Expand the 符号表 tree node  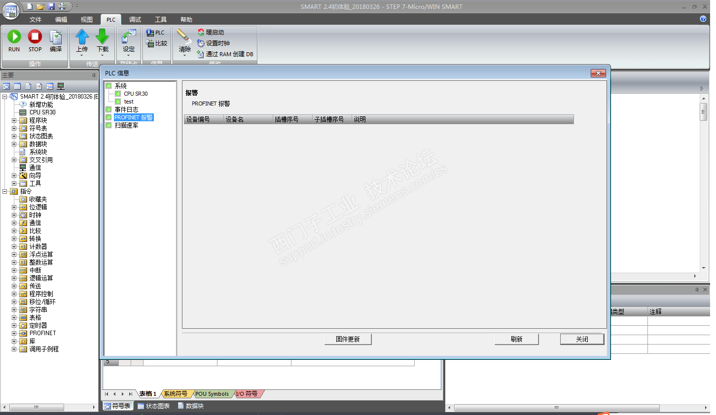coord(14,128)
